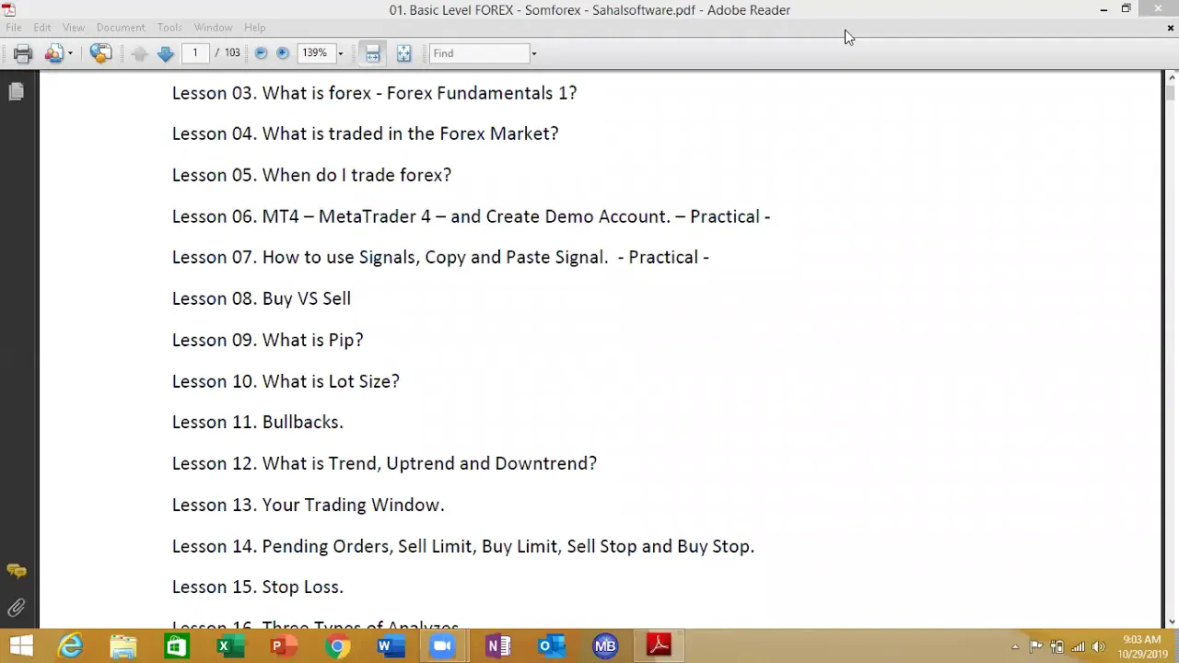Viewport: 1179px width, 663px height.
Task: Click 'Lesson 13. Your Trading Window.' text
Action: pyautogui.click(x=308, y=505)
